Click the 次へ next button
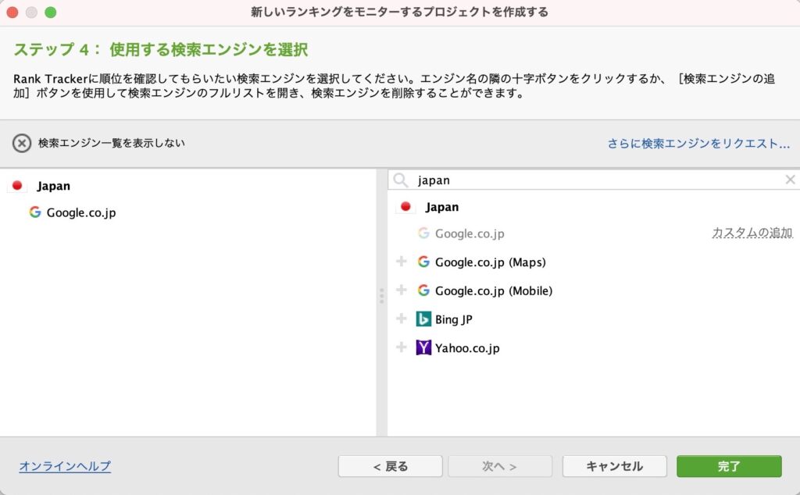800x495 pixels. point(500,466)
